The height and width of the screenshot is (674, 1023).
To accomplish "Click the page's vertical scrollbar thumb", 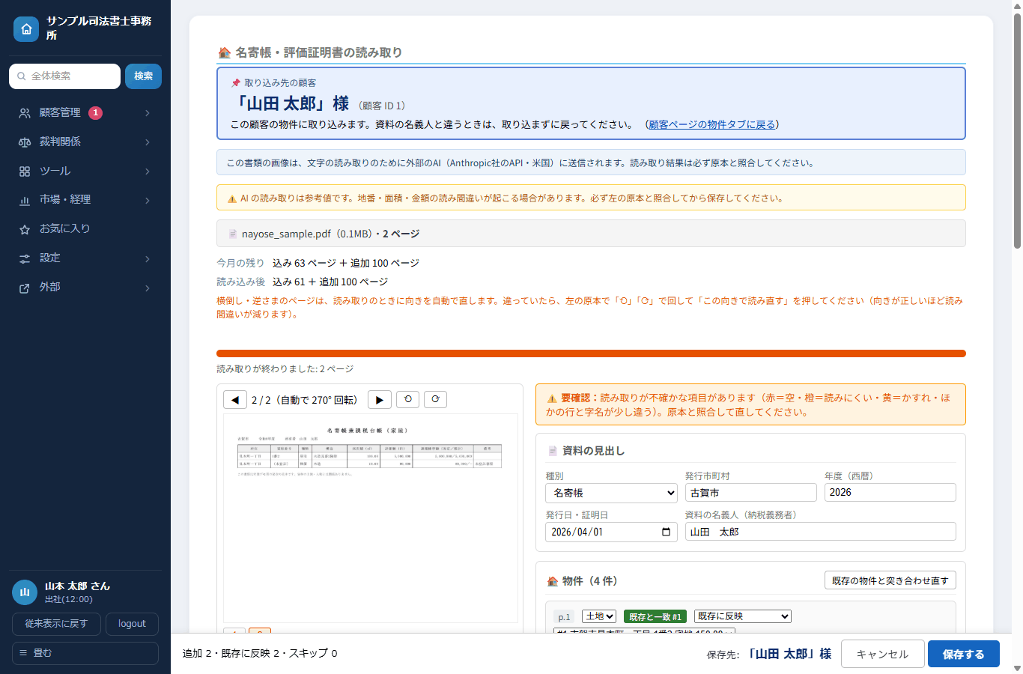I will point(1017,131).
